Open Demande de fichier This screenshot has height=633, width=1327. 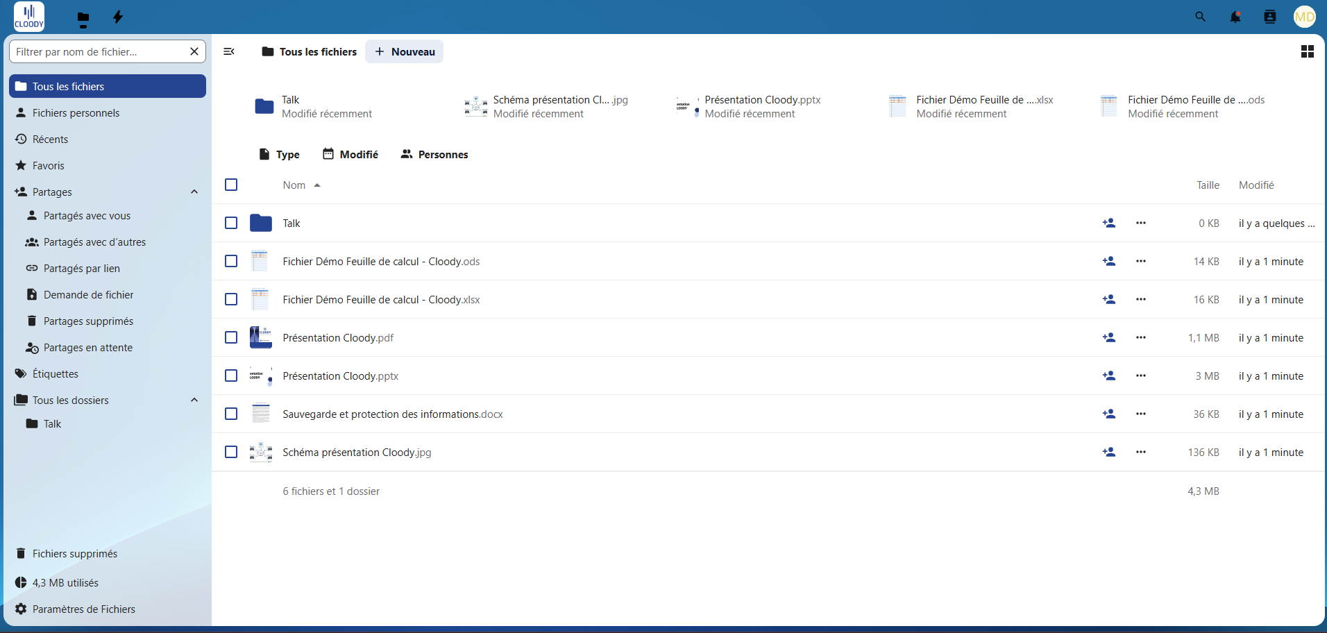tap(113, 294)
